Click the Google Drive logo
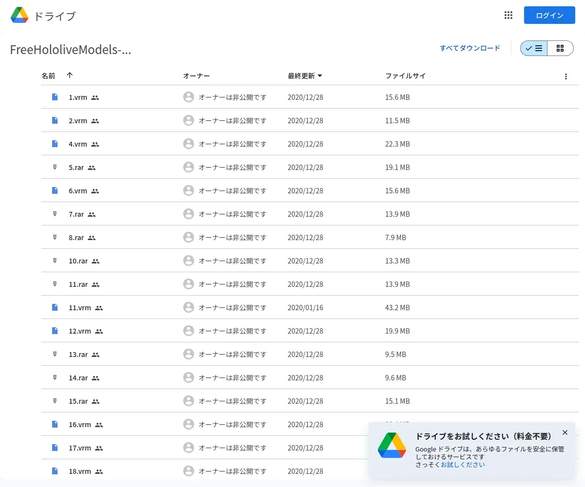Screen dimensions: 585x487 (19, 16)
